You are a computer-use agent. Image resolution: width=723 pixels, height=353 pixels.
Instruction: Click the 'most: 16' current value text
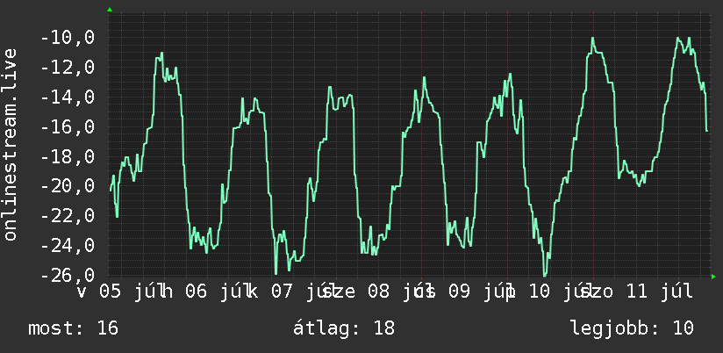click(74, 328)
